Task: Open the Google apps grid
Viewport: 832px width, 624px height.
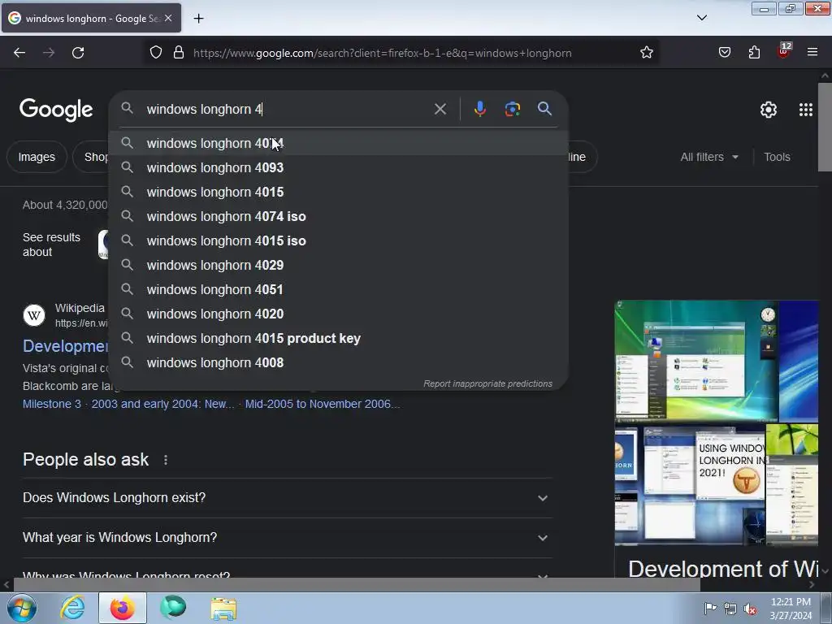Action: pos(805,110)
